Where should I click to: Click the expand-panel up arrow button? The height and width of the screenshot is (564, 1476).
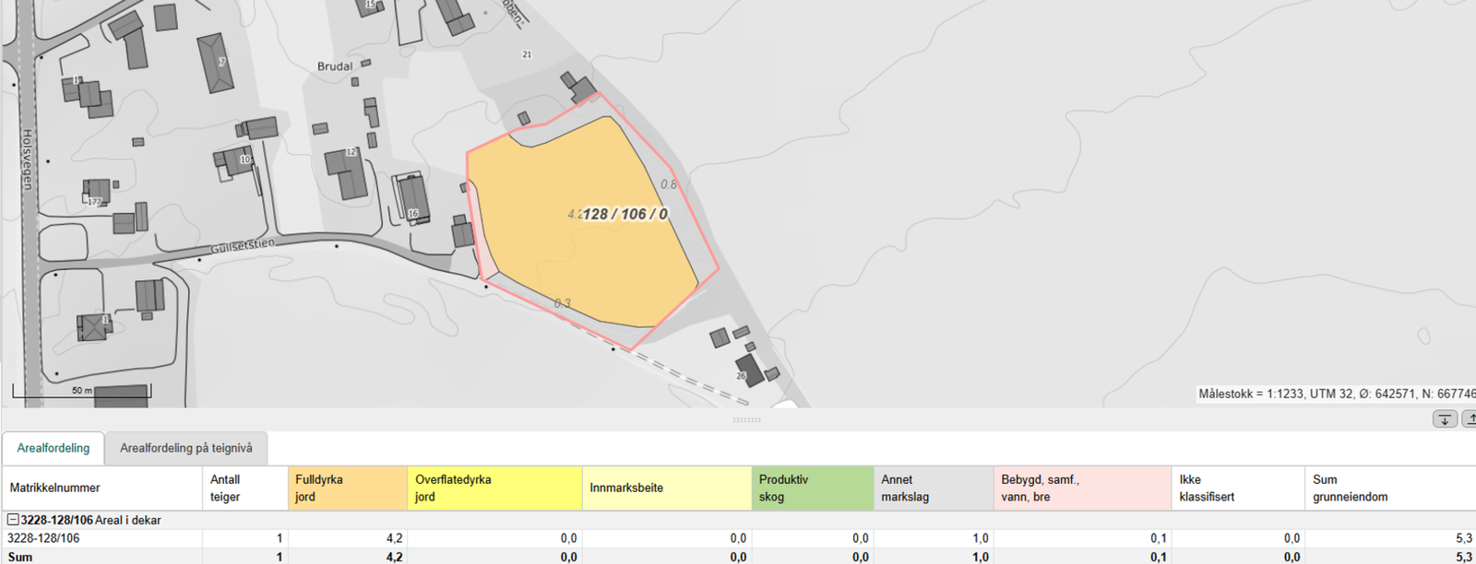click(1469, 419)
